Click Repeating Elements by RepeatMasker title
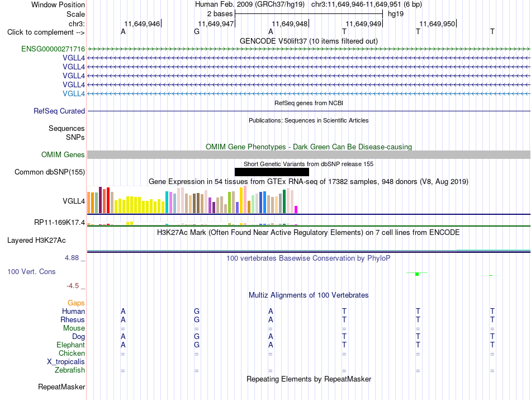The width and height of the screenshot is (531, 400). [x=309, y=379]
